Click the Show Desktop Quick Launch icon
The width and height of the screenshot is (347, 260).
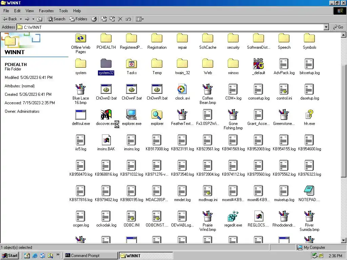pyautogui.click(x=27, y=256)
